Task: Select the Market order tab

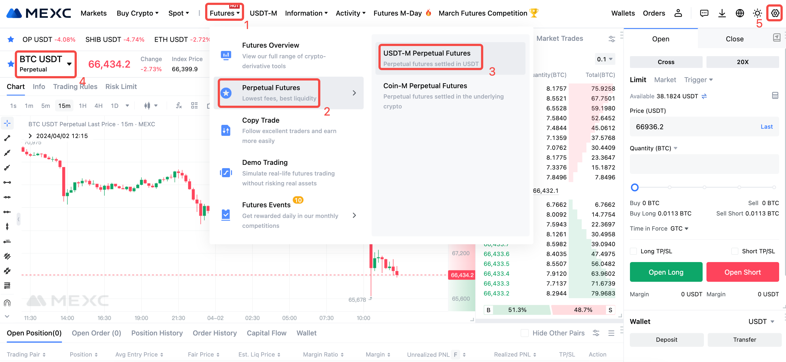Action: tap(665, 80)
